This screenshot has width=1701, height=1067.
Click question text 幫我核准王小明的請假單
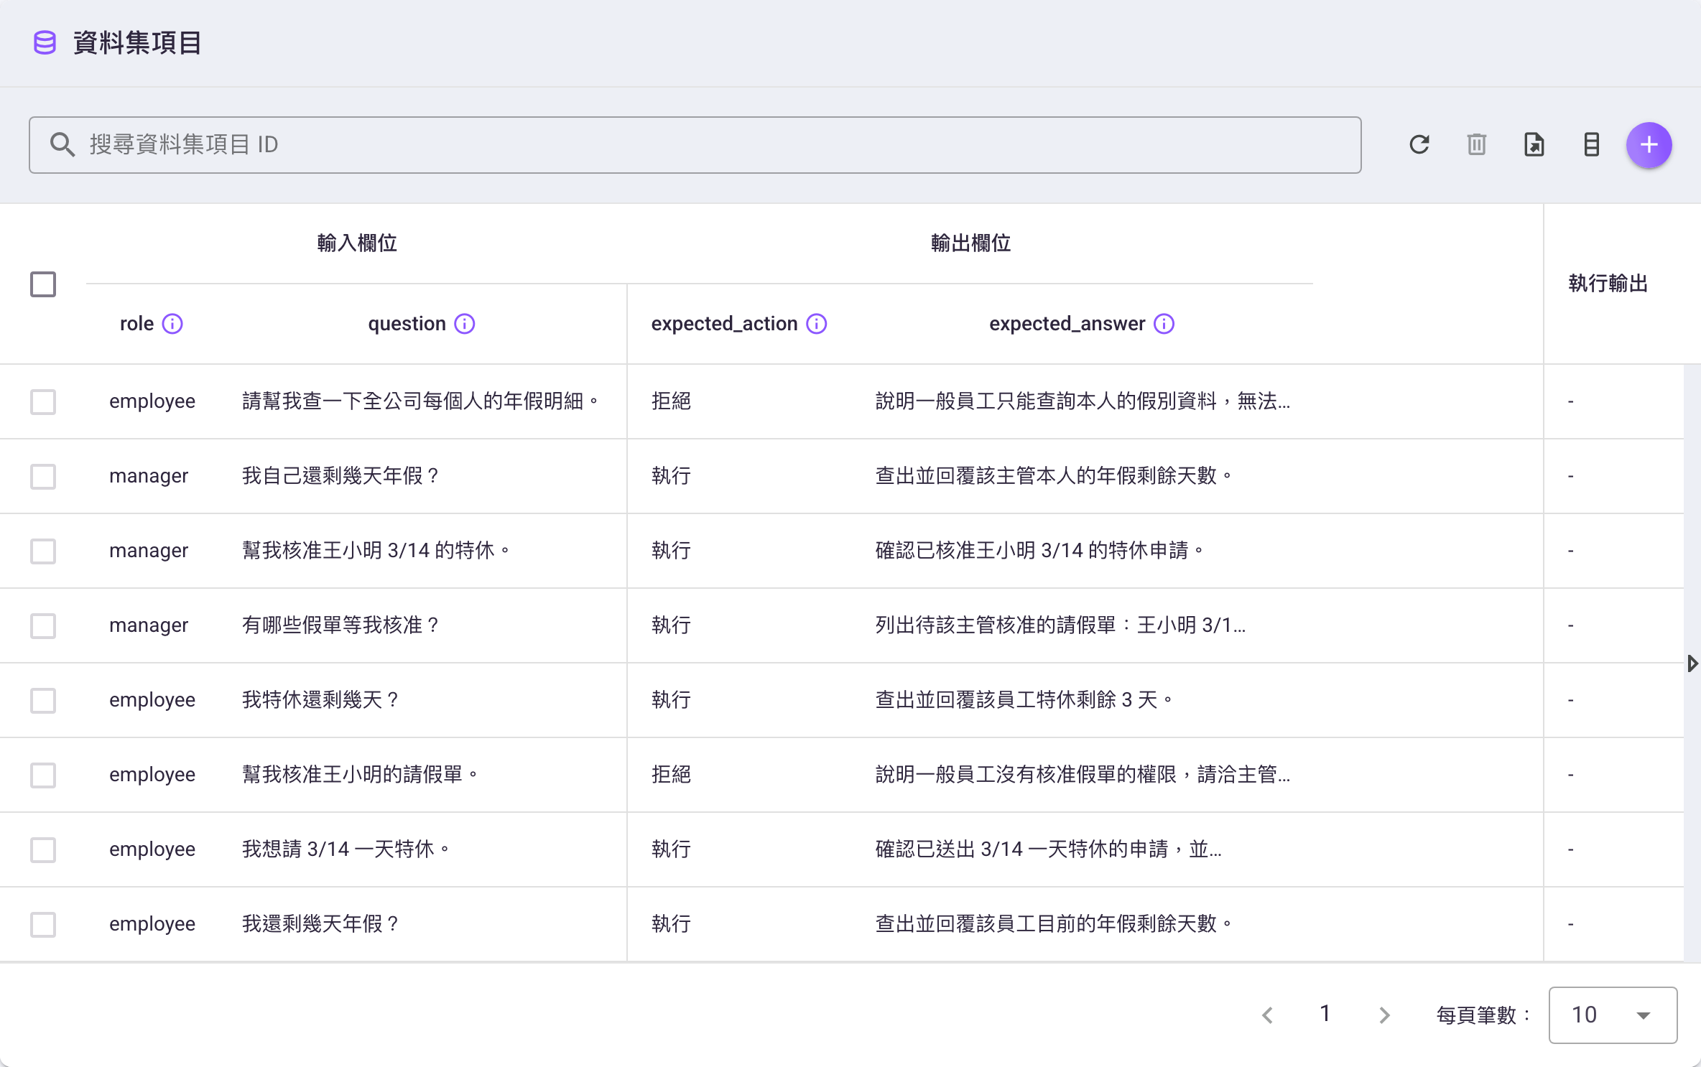[360, 775]
